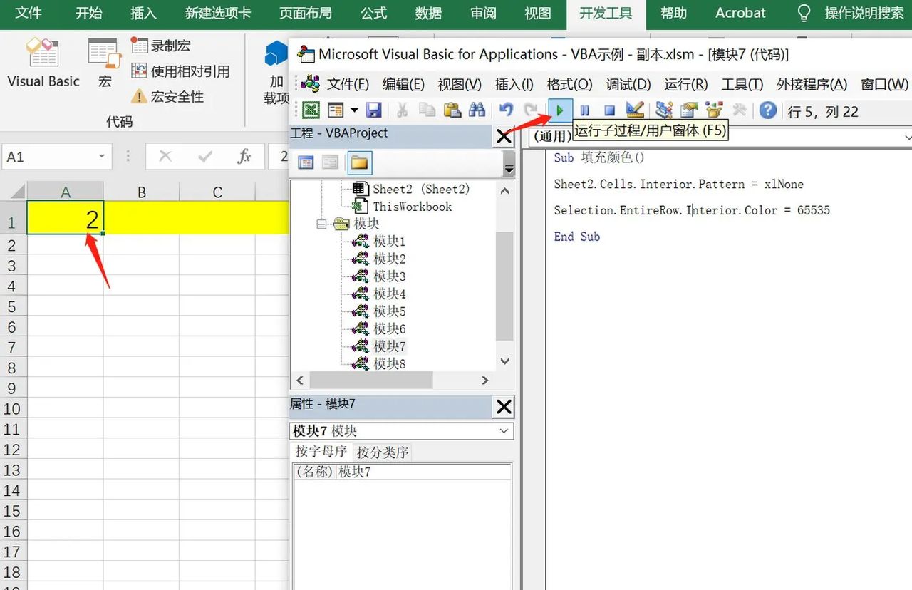Toggle Design Mode in the VBA toolbar
This screenshot has height=590, width=912.
point(635,110)
